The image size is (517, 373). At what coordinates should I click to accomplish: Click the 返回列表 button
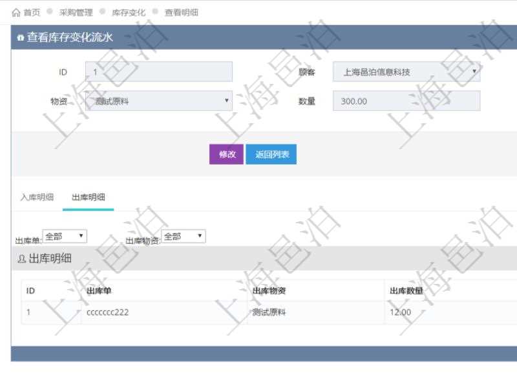273,156
